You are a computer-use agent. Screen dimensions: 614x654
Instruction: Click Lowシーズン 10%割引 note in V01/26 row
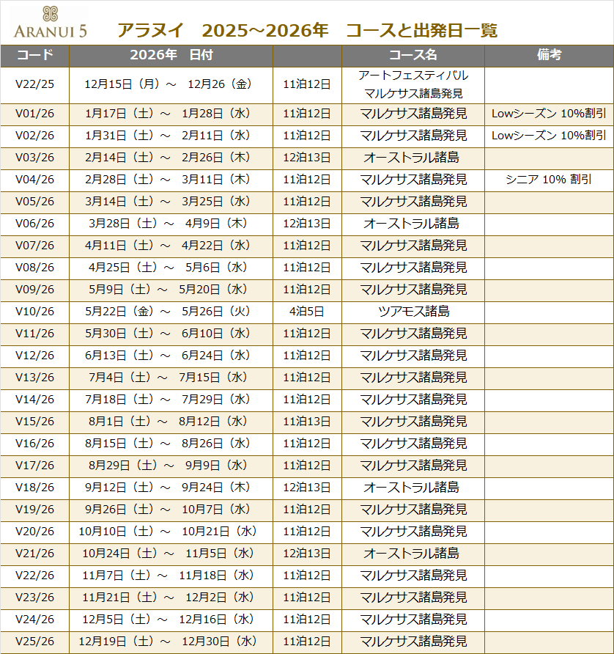coord(549,114)
